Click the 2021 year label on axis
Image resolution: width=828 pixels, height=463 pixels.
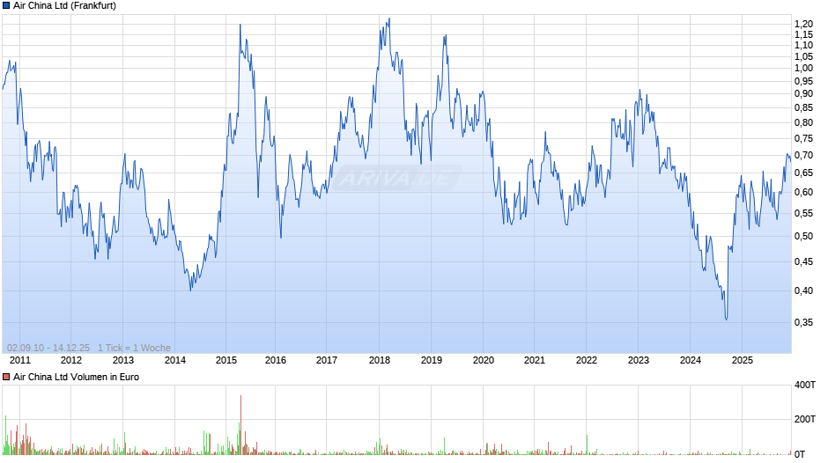point(535,360)
